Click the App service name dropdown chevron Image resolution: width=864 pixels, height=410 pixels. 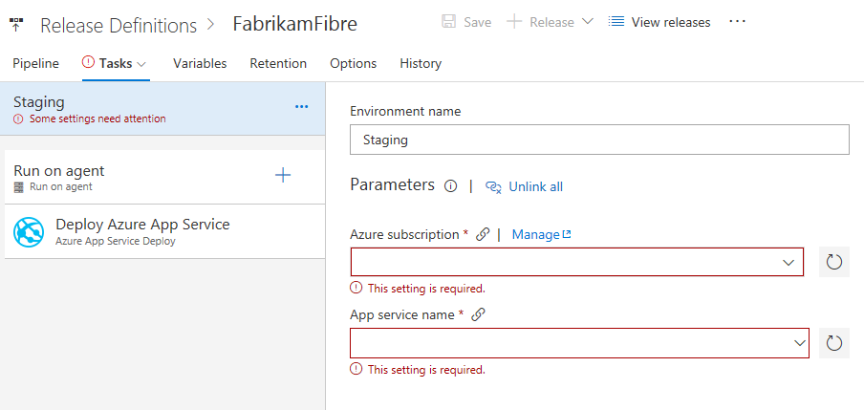[800, 343]
